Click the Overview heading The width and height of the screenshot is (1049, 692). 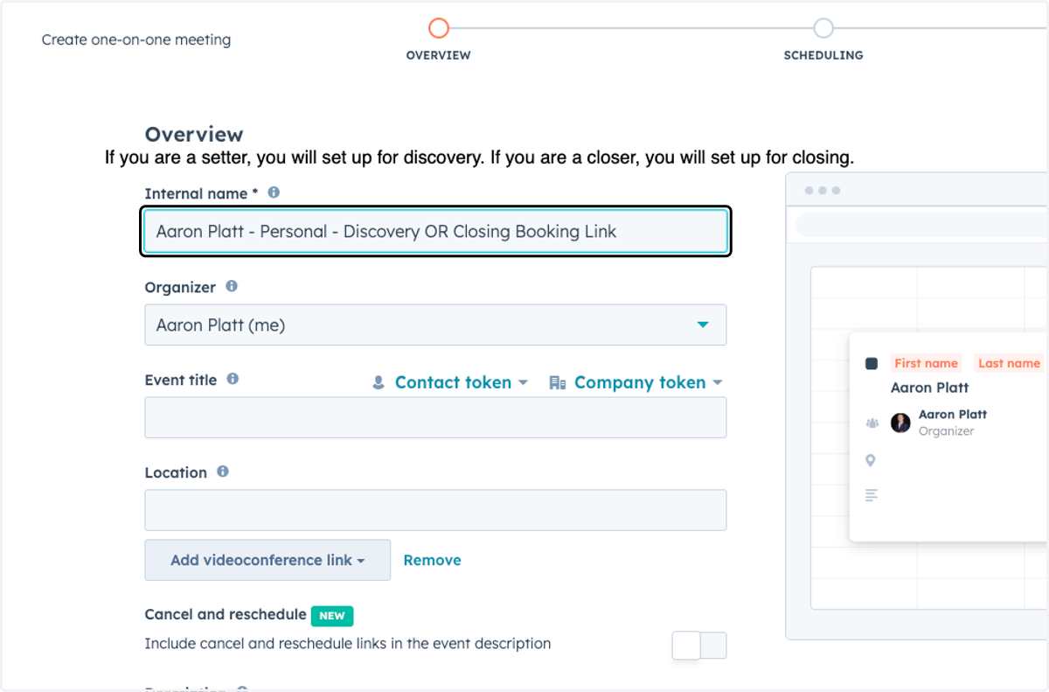194,134
